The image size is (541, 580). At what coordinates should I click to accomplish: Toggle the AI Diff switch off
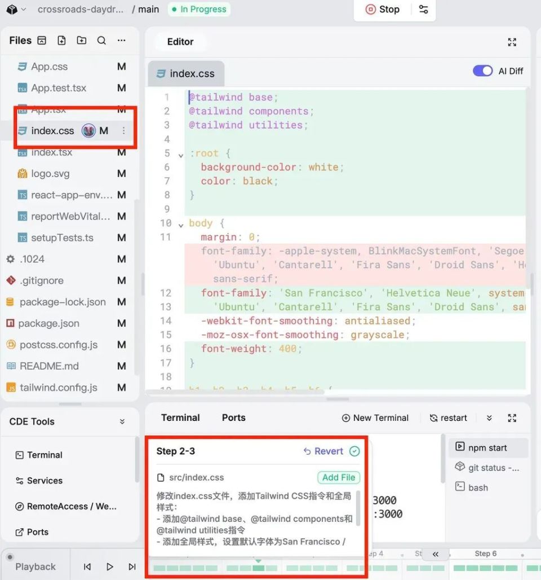[x=483, y=71]
